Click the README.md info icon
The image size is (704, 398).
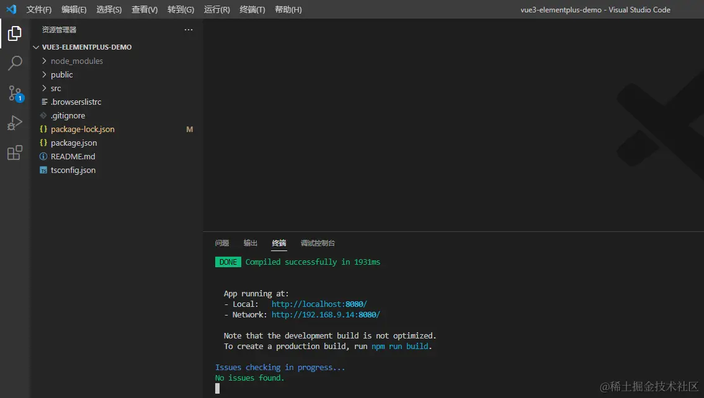(43, 157)
